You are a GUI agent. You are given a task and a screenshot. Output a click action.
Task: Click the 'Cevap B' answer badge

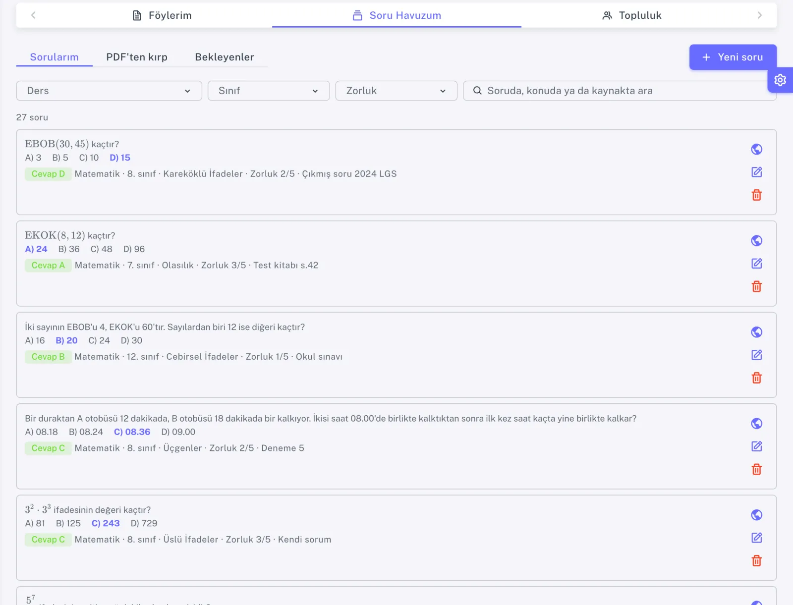(x=48, y=357)
